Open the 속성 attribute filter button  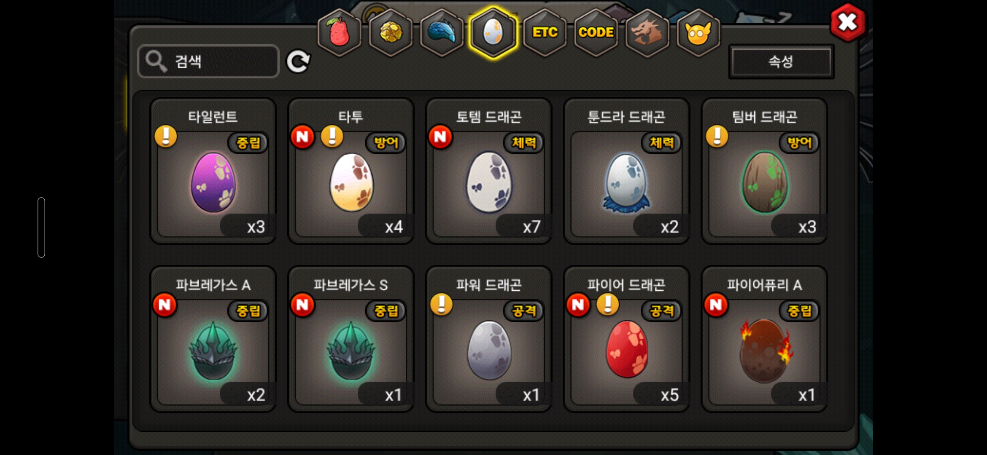pyautogui.click(x=781, y=62)
